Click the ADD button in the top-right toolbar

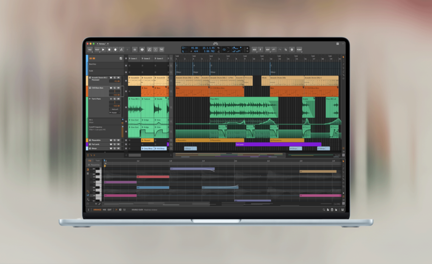(254, 49)
